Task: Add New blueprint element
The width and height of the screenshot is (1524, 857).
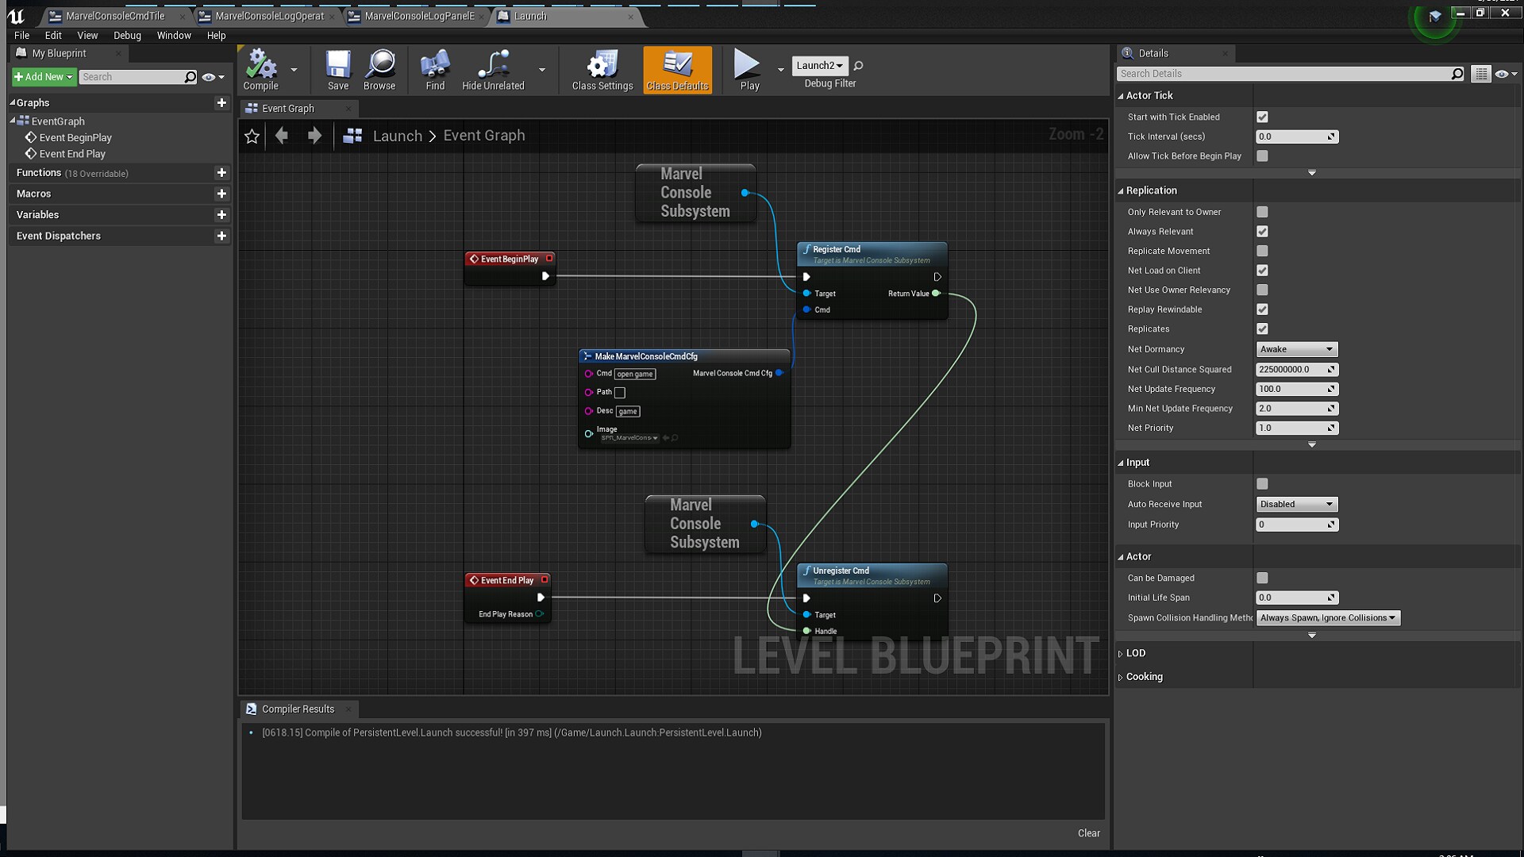Action: tap(42, 76)
